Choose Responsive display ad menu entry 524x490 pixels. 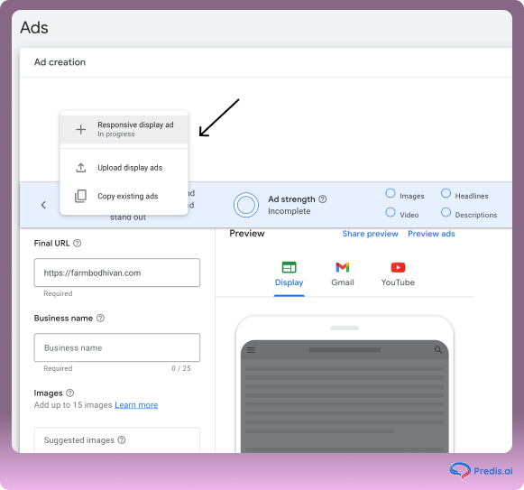click(x=124, y=129)
